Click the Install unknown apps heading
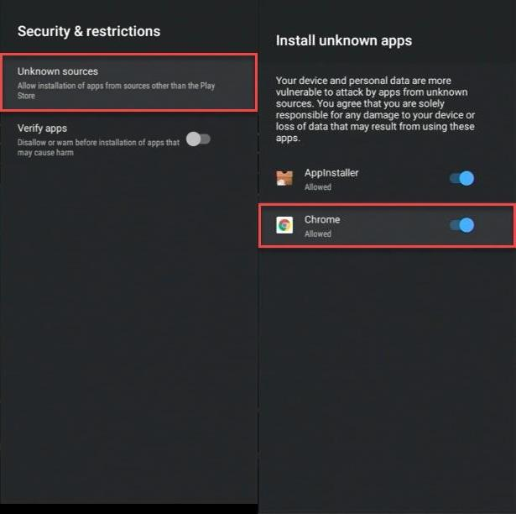Screen dimensions: 516x514 pos(344,40)
